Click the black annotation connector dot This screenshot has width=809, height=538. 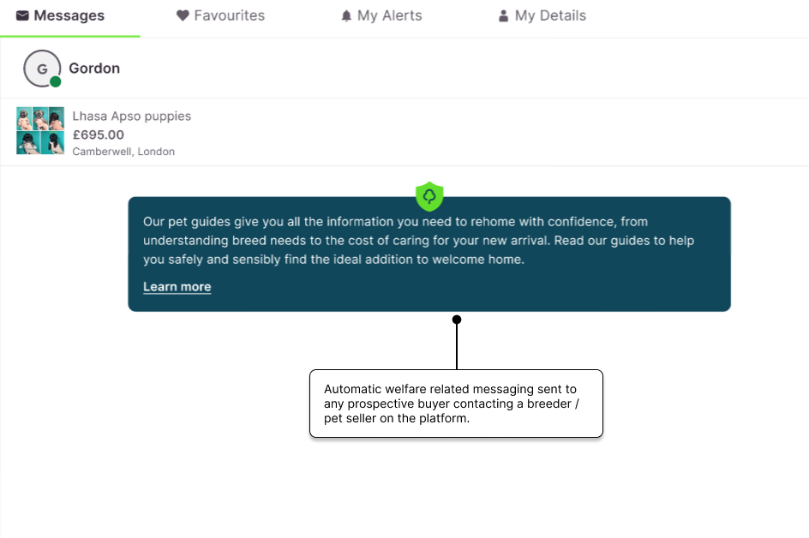click(x=457, y=320)
